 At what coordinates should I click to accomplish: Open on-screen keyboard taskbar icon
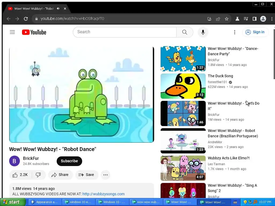tap(235, 202)
